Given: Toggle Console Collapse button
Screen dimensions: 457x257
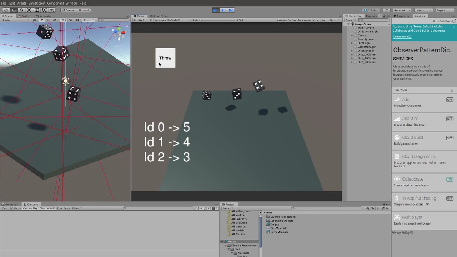Looking at the screenshot, I should click(x=16, y=208).
